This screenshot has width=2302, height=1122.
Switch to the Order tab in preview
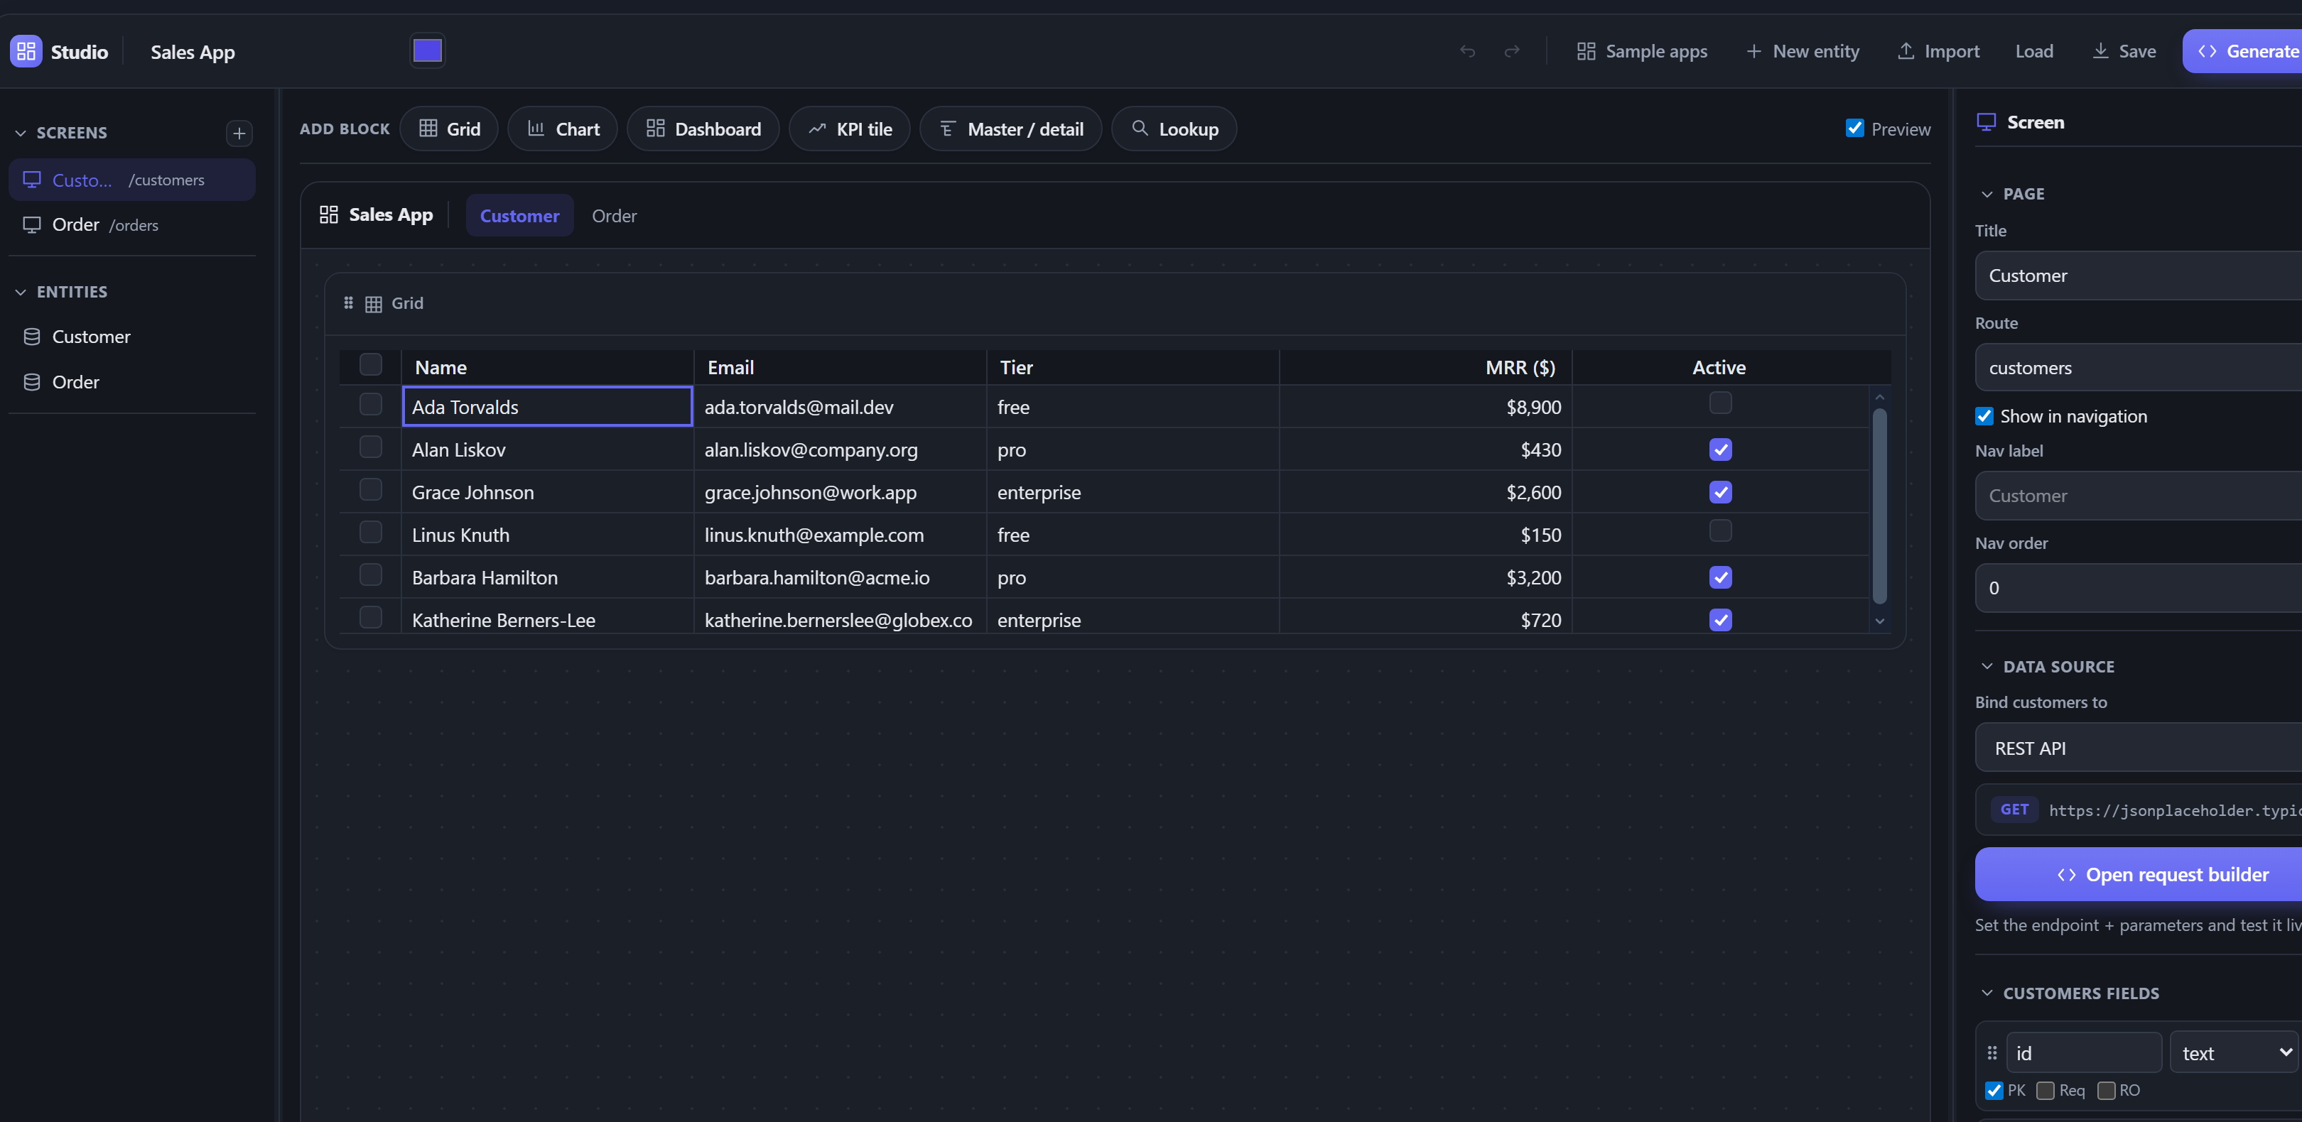pos(614,215)
